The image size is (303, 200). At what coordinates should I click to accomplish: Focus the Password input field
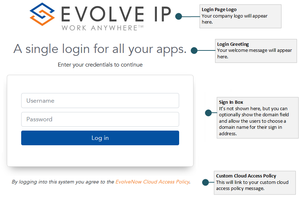100,119
